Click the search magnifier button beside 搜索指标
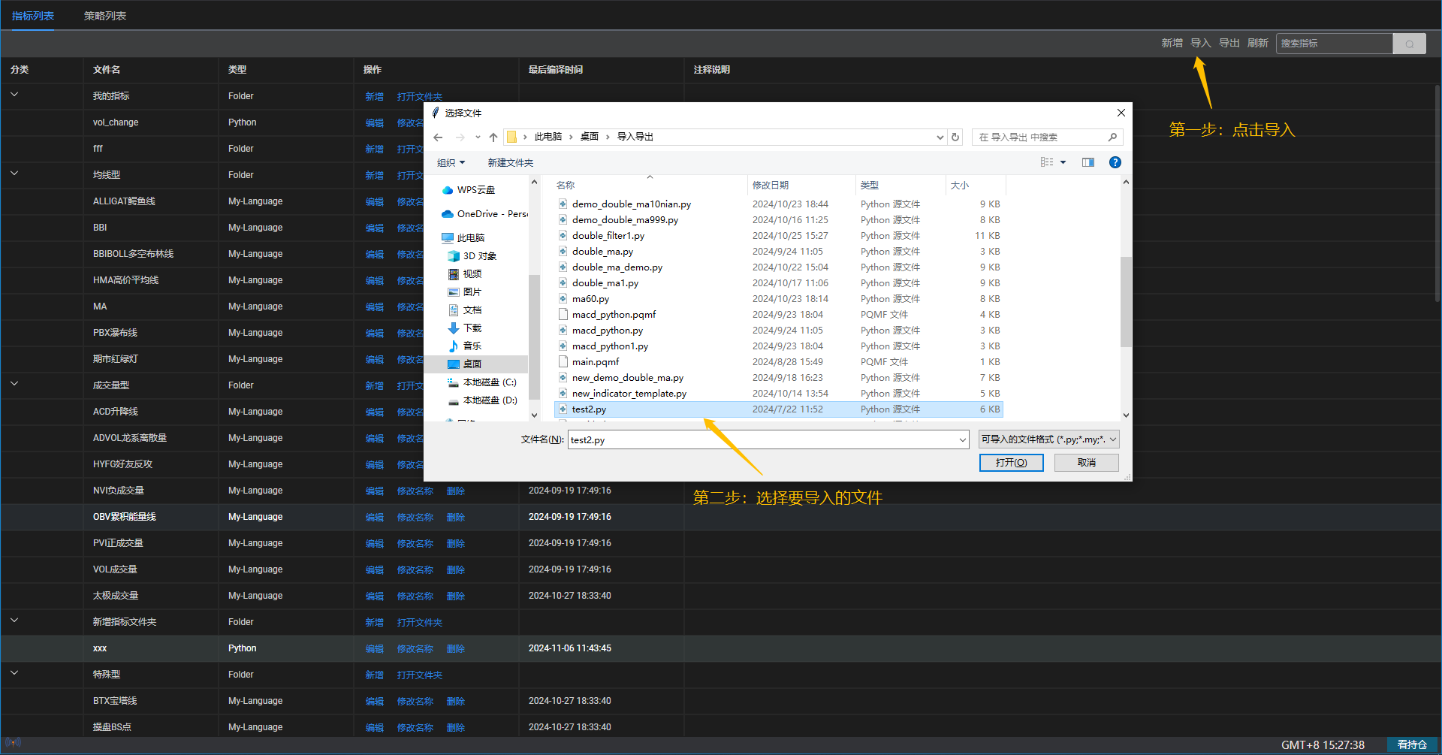This screenshot has width=1442, height=755. (x=1410, y=44)
